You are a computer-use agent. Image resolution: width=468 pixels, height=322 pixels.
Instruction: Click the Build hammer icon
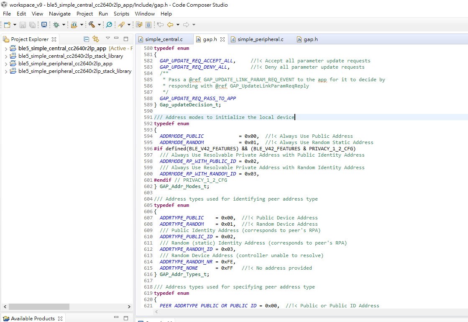pyautogui.click(x=92, y=25)
